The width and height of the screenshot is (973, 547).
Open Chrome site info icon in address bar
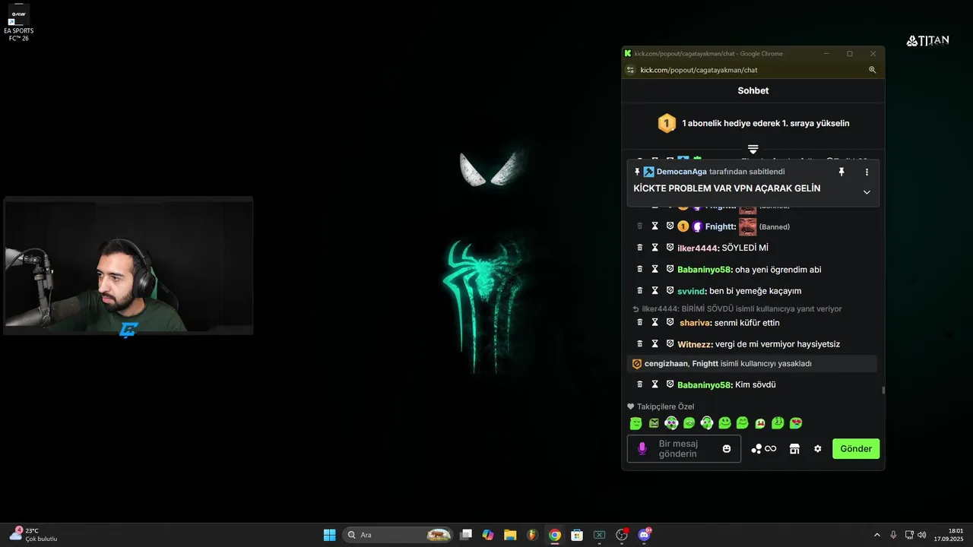click(630, 70)
